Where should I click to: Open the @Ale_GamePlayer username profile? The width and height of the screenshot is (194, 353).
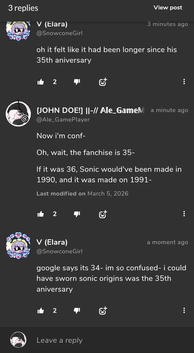pos(63,119)
